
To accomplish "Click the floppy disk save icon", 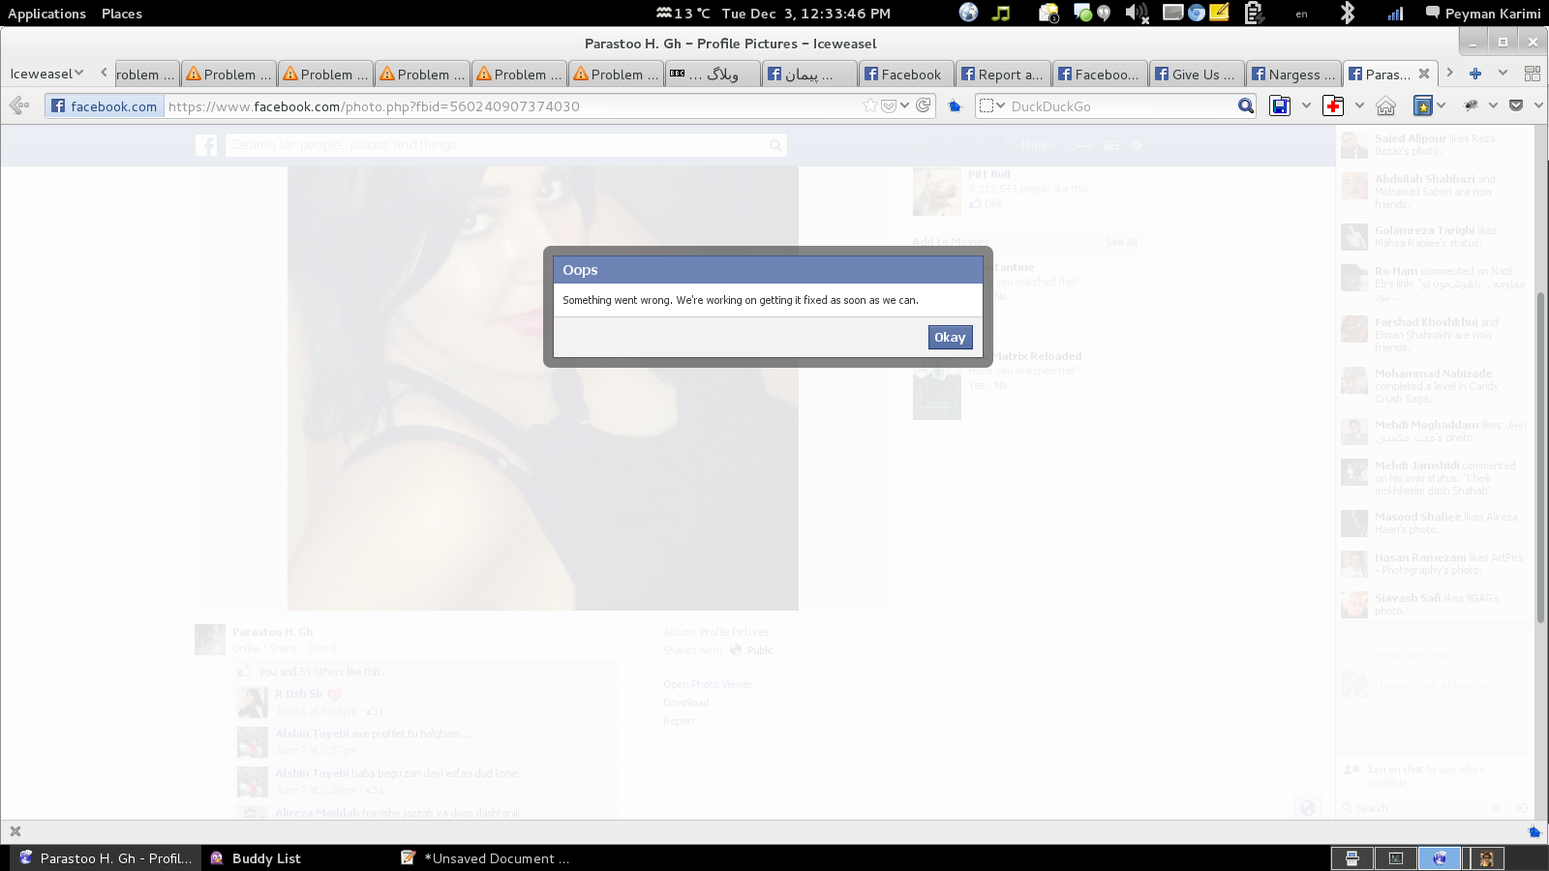I will [1280, 105].
